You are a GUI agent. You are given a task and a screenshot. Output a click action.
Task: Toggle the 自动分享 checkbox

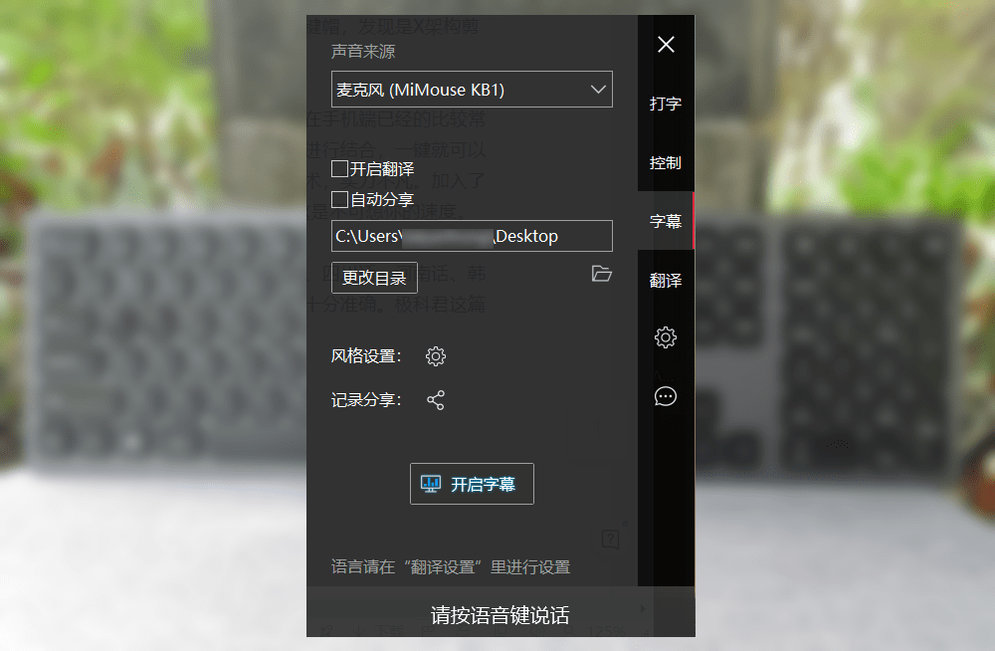coord(339,199)
